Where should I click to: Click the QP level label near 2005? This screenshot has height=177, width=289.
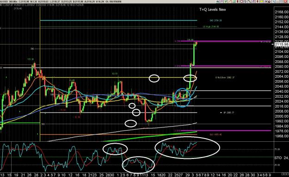pos(228,113)
